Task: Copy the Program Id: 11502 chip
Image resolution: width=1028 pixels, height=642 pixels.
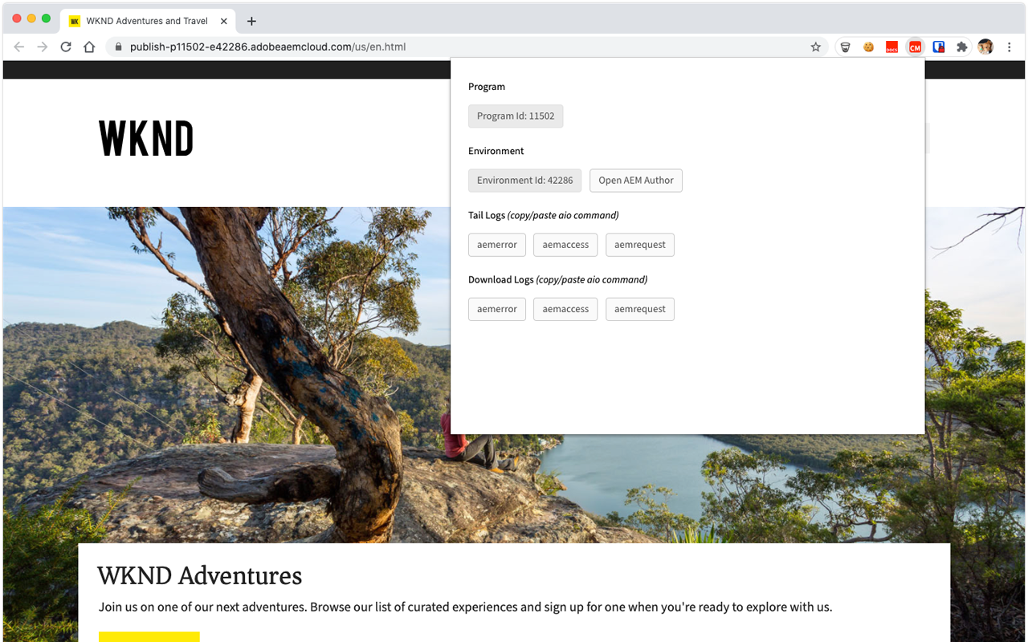Action: (x=516, y=116)
